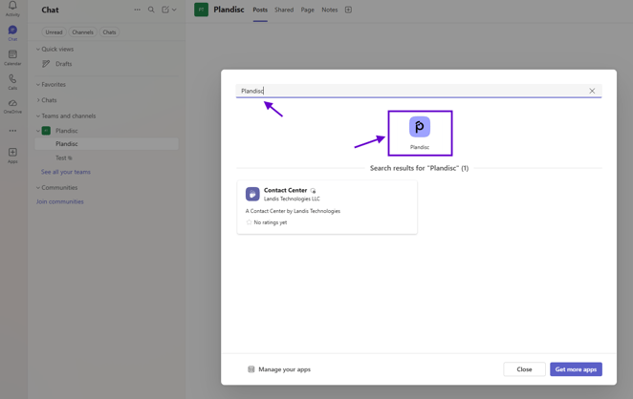This screenshot has width=633, height=399.
Task: Collapse the Quick views section
Action: (38, 50)
